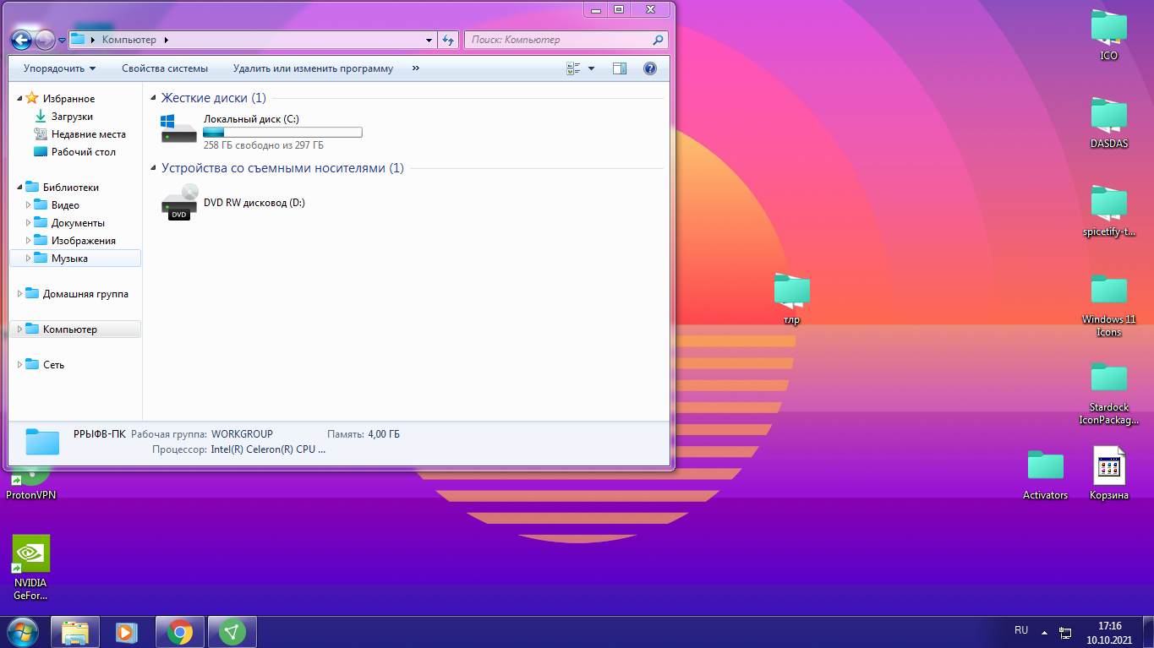The image size is (1154, 648).
Task: Select the Корзина desktop icon
Action: coord(1109,474)
